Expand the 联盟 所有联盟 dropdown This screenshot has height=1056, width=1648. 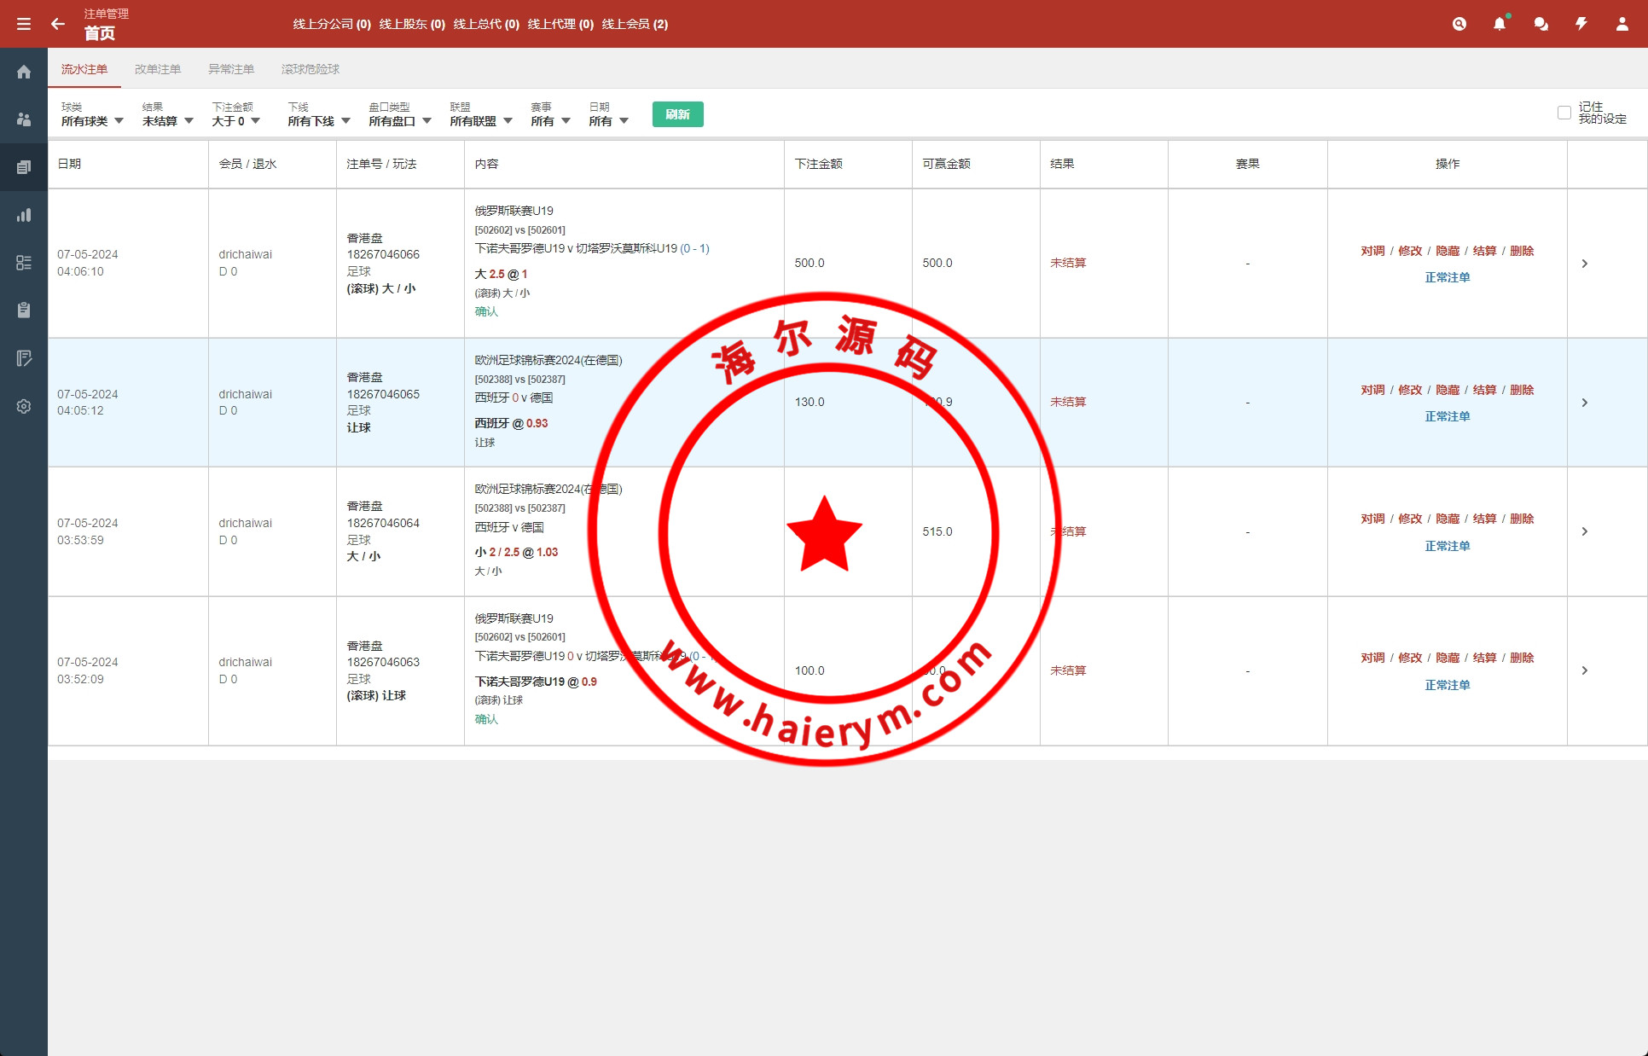click(481, 121)
